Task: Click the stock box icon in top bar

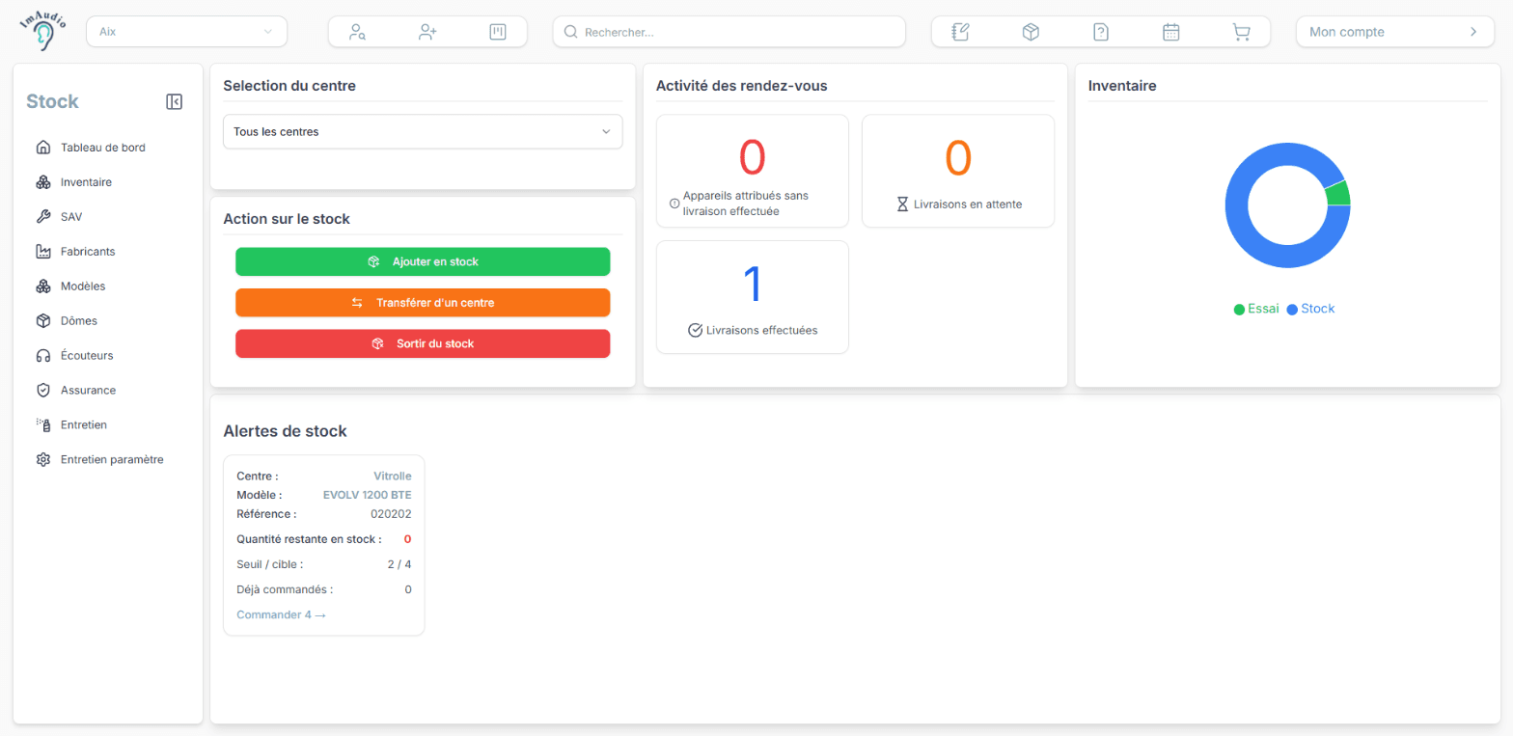Action: 1031,32
